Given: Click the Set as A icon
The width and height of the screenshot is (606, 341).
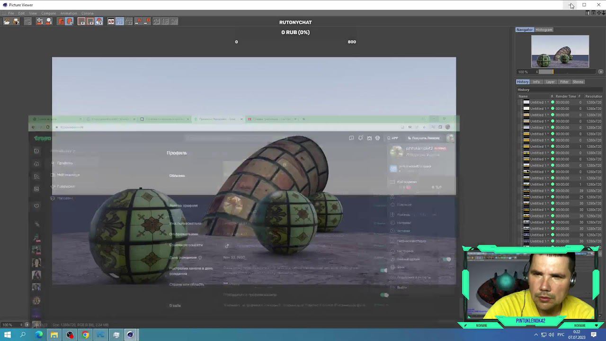Looking at the screenshot, I should click(x=139, y=21).
